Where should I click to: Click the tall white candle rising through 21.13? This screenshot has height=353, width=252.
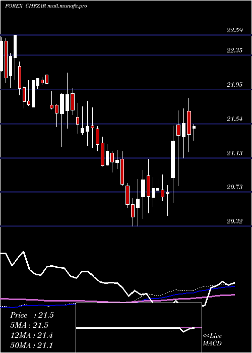[173, 159]
